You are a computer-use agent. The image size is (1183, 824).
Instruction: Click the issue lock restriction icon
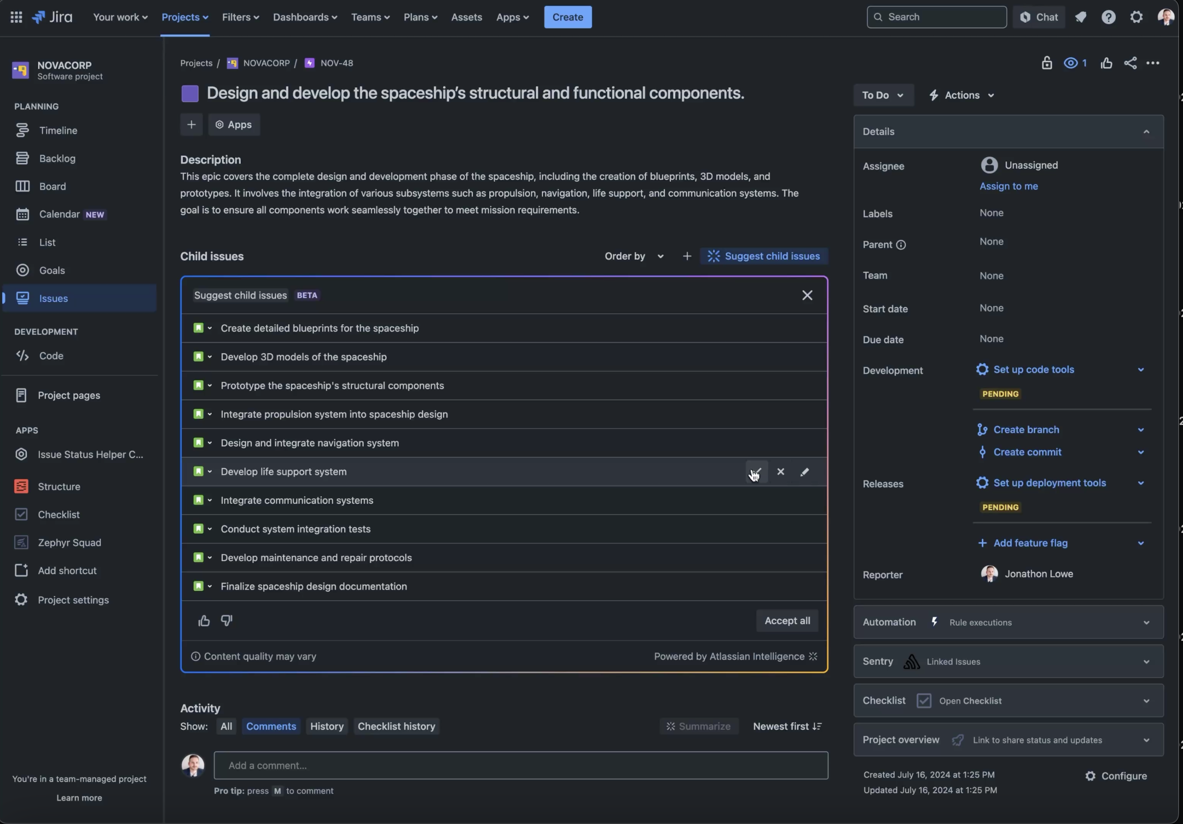(1047, 63)
